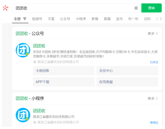Open the filter icon beside 全部

(x=25, y=19)
